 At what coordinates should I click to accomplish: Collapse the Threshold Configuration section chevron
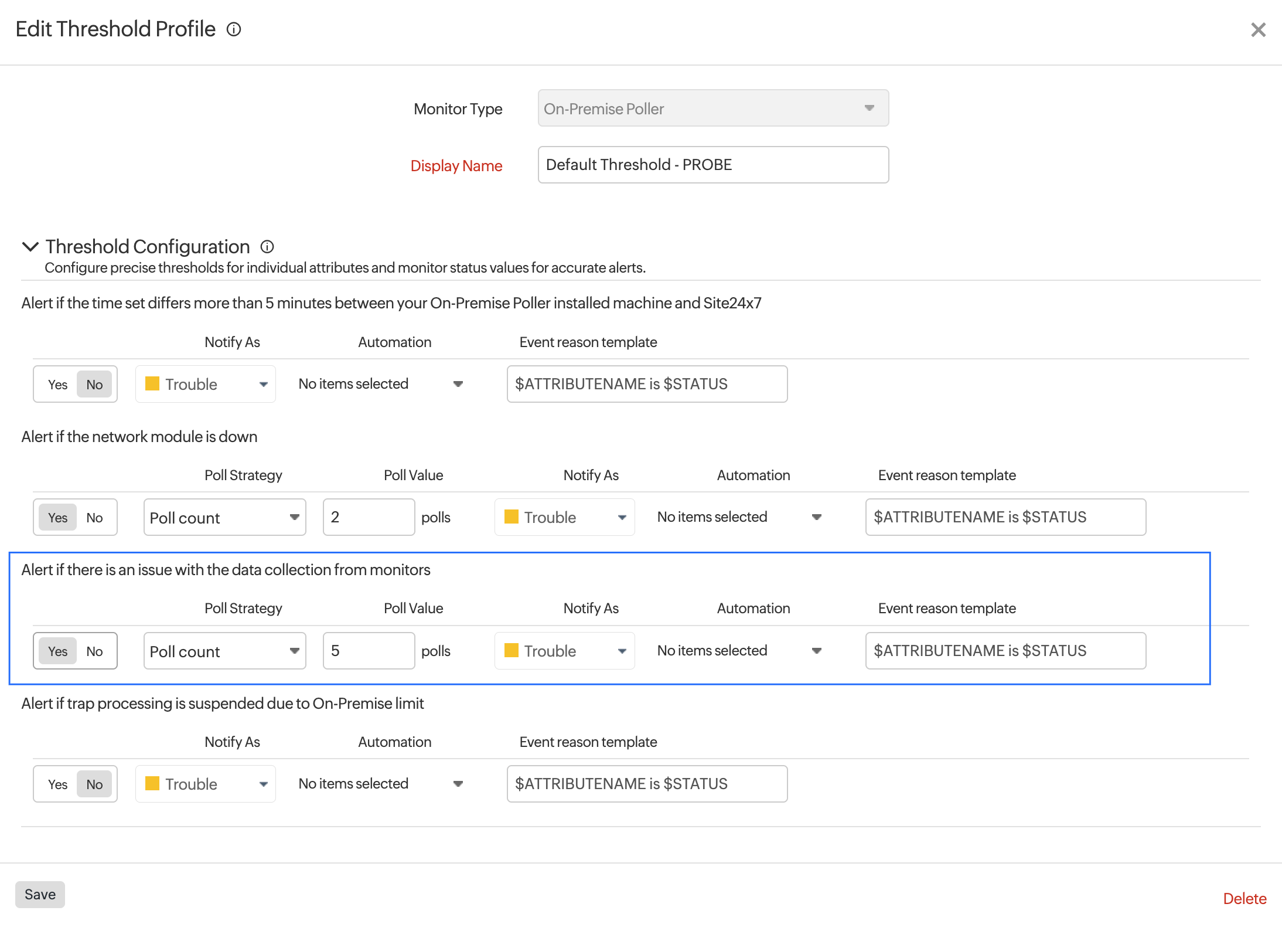[30, 247]
